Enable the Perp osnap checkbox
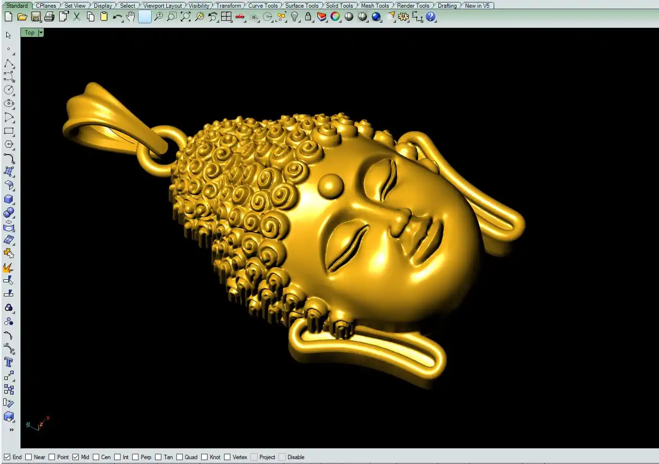 coord(136,457)
